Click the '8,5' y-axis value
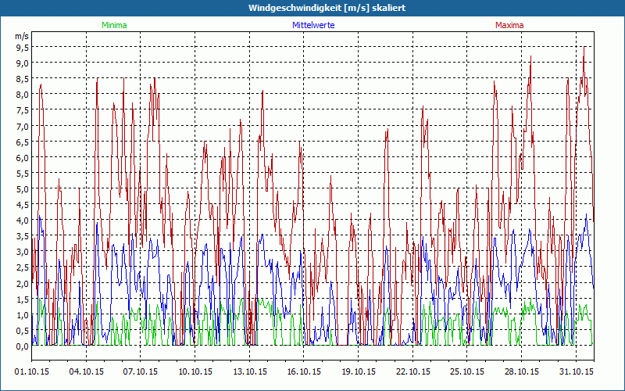This screenshot has width=625, height=391. click(23, 79)
